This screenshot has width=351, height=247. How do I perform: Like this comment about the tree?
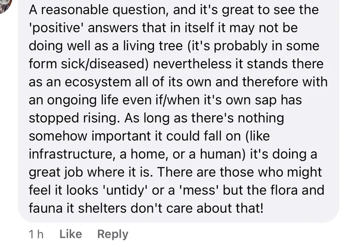tap(71, 234)
